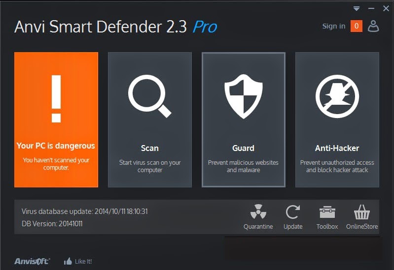Click 'Prevent malicious websites and malware' description
Screen dimensions: 394x270
click(x=243, y=166)
